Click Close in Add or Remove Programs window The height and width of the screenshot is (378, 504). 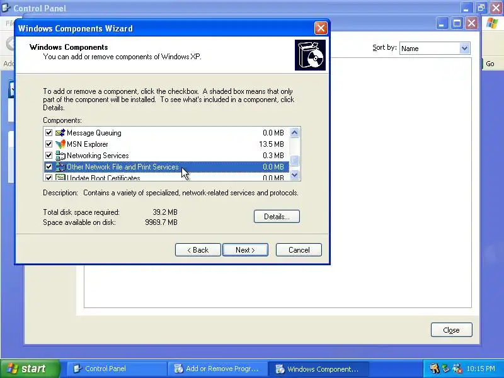(451, 330)
